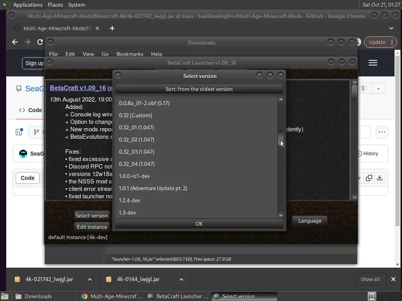Click the show desktop icon in taskbar
This screenshot has height=301, width=402.
click(5, 296)
